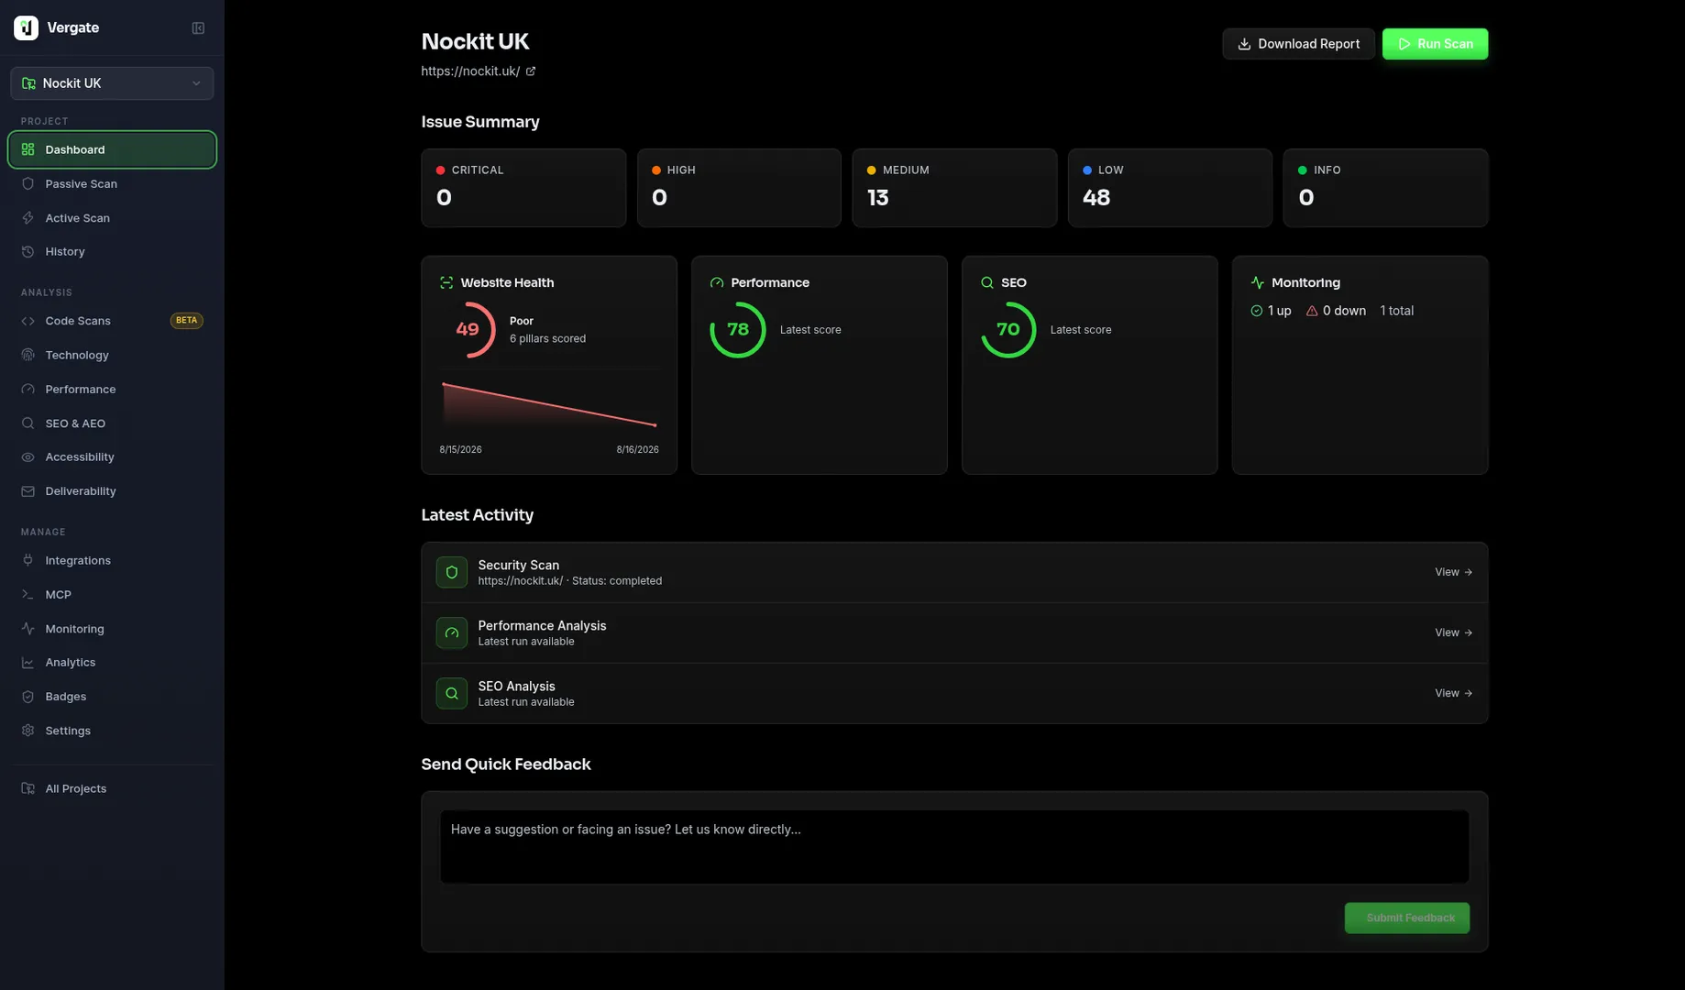Screen dimensions: 1685x990
Task: Focus the quick feedback text box
Action: coord(954,847)
